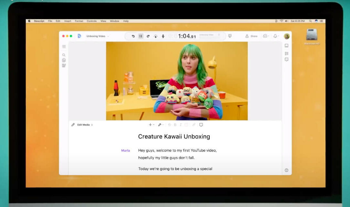The height and width of the screenshot is (207, 350).
Task: Toggle italic formatting in script toolbar
Action: [x=181, y=125]
